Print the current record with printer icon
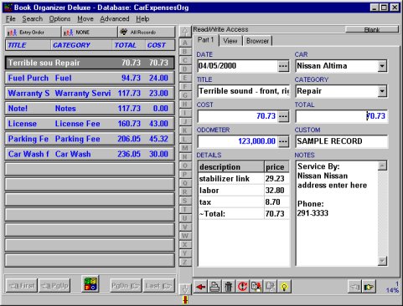 (214, 286)
